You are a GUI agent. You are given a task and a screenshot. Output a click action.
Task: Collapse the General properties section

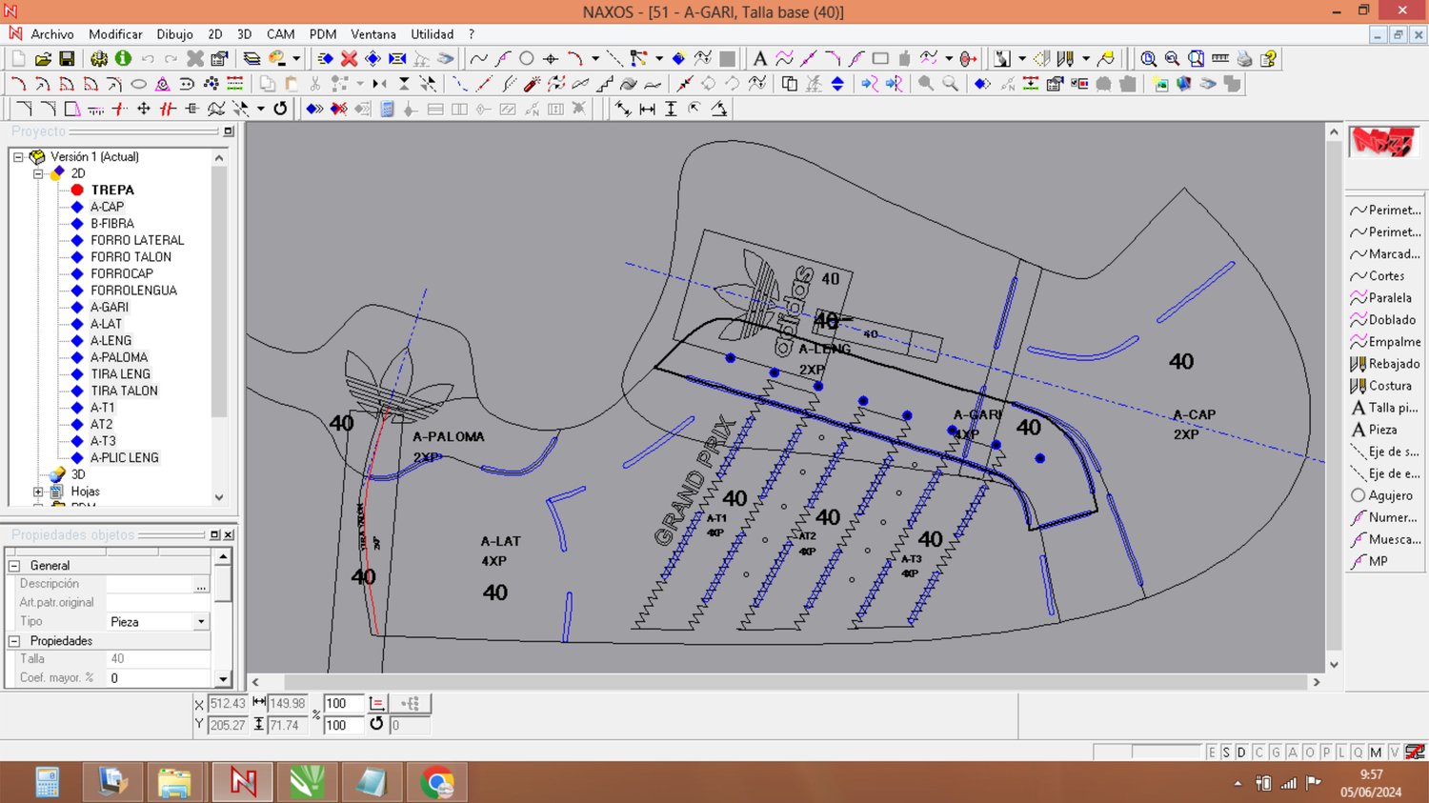point(14,566)
